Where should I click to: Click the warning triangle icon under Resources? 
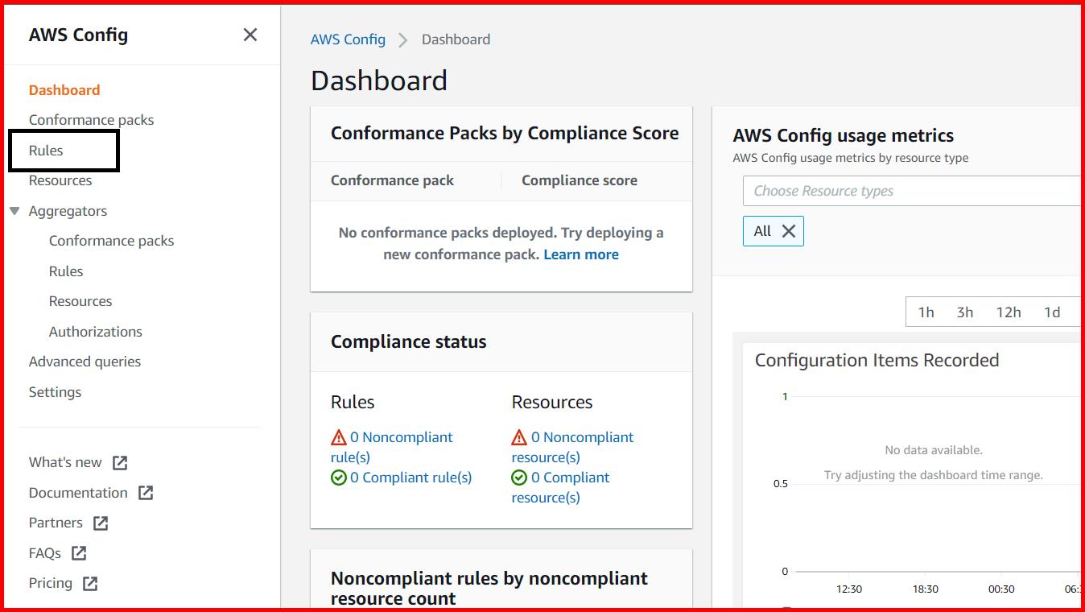click(x=518, y=436)
